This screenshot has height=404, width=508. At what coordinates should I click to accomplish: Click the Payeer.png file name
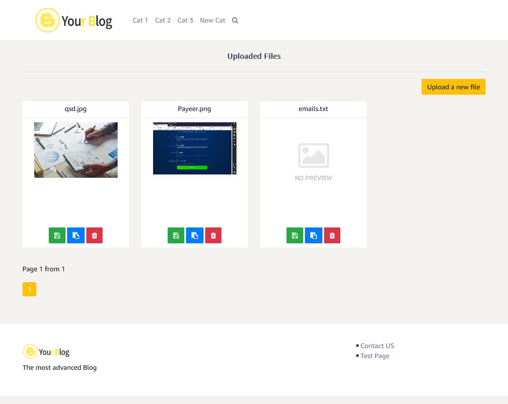pos(195,109)
